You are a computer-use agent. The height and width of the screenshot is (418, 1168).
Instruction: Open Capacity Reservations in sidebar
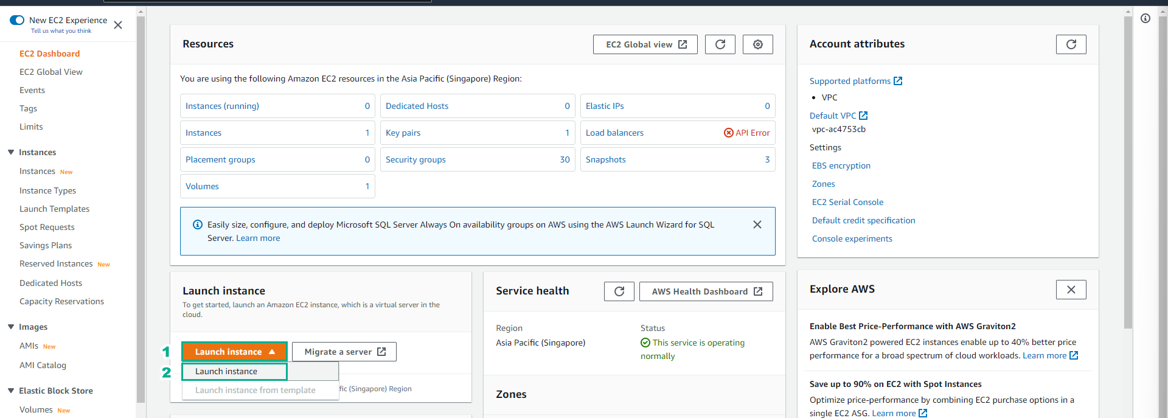coord(61,301)
